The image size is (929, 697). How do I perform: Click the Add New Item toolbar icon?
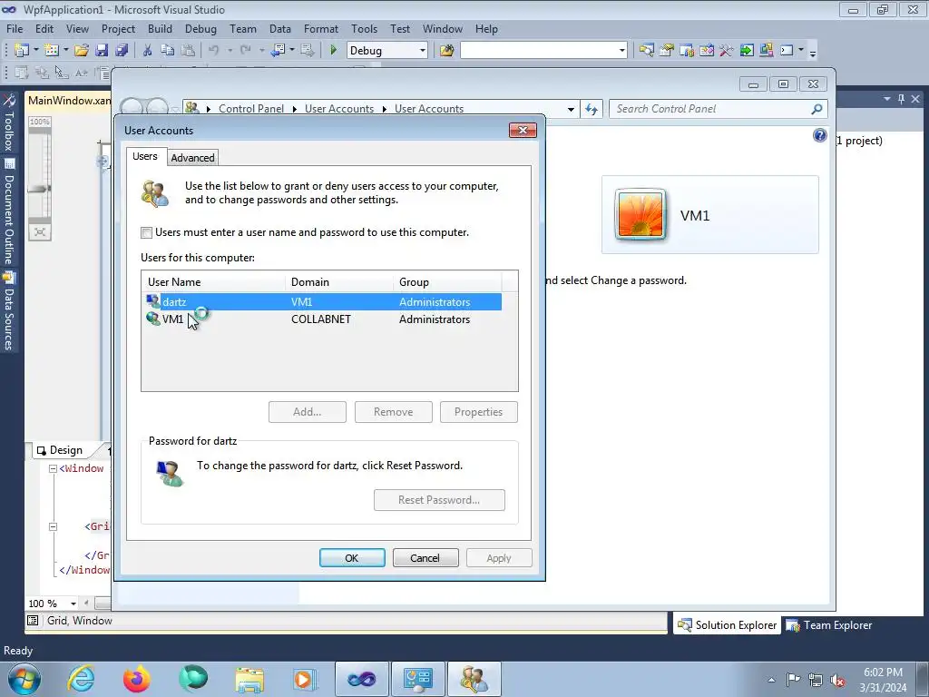(52, 51)
